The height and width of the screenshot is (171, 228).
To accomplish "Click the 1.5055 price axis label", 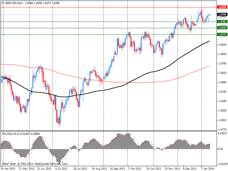I will 222,111.
